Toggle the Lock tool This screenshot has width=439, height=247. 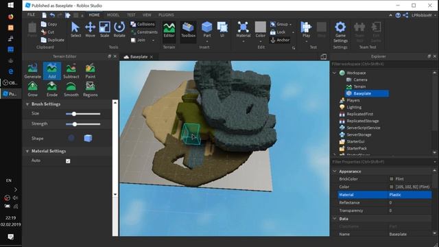pyautogui.click(x=278, y=32)
